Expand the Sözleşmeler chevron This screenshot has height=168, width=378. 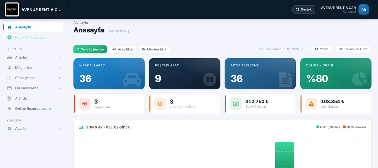59,78
